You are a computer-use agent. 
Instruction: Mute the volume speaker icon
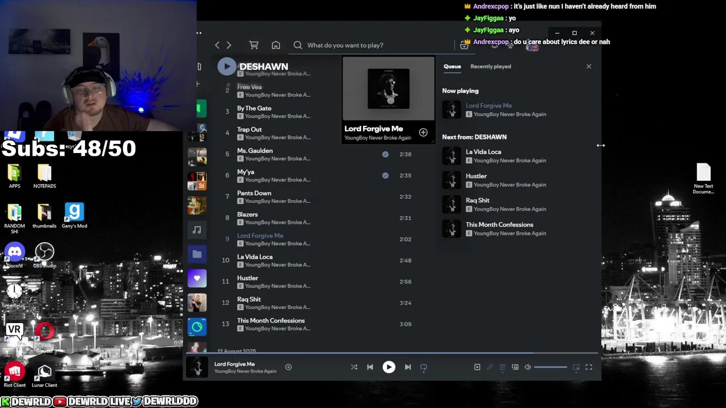[527, 367]
